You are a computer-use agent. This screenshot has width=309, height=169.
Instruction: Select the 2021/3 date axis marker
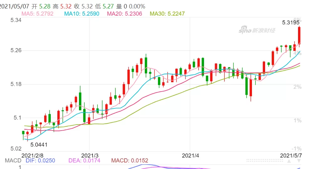click(90, 156)
